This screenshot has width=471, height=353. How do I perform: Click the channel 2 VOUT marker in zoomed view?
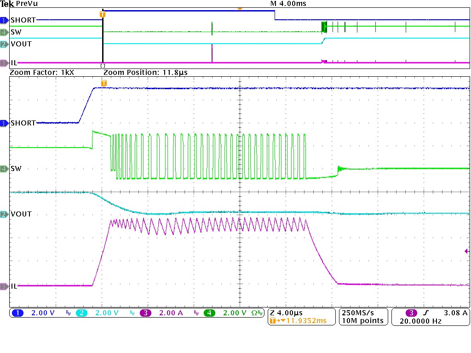pos(5,214)
